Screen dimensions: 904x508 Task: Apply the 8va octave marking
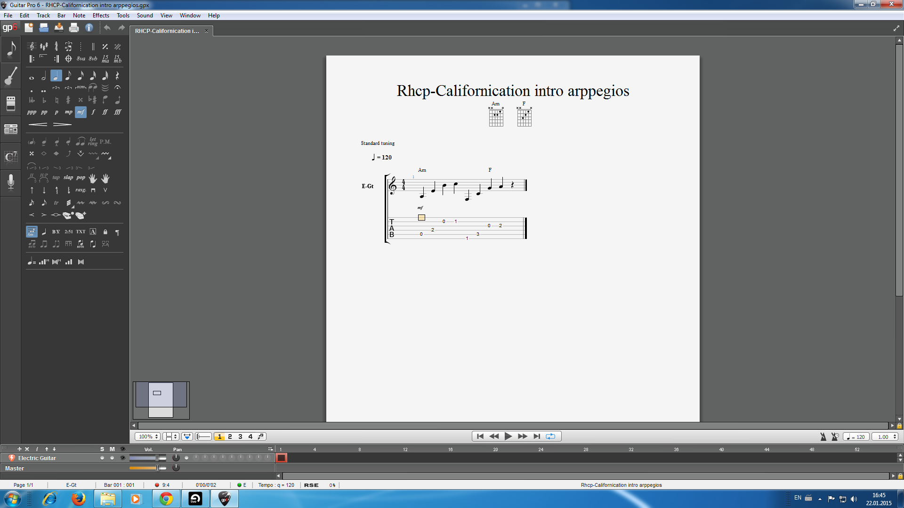point(81,59)
